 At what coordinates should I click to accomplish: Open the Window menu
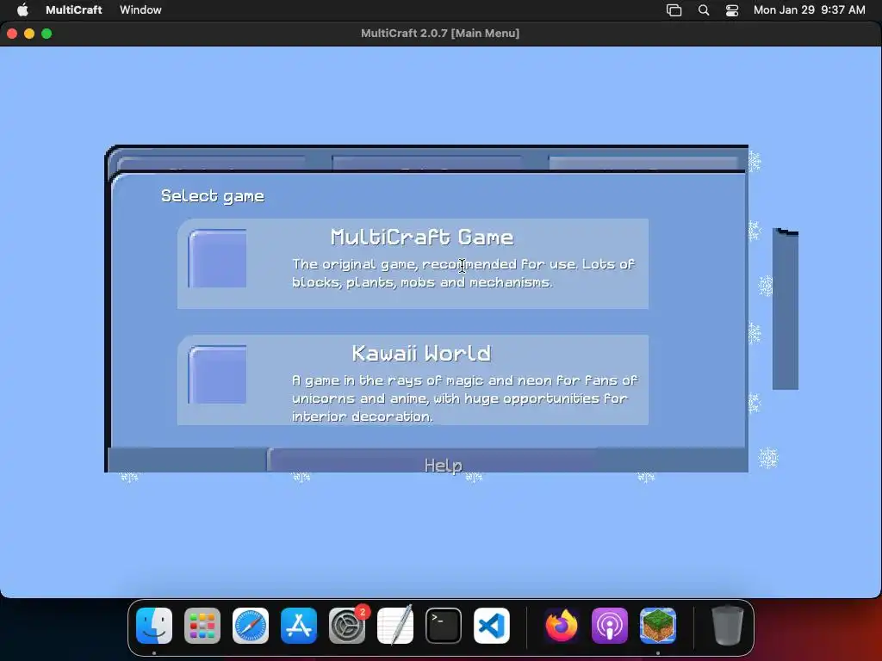[x=140, y=9]
